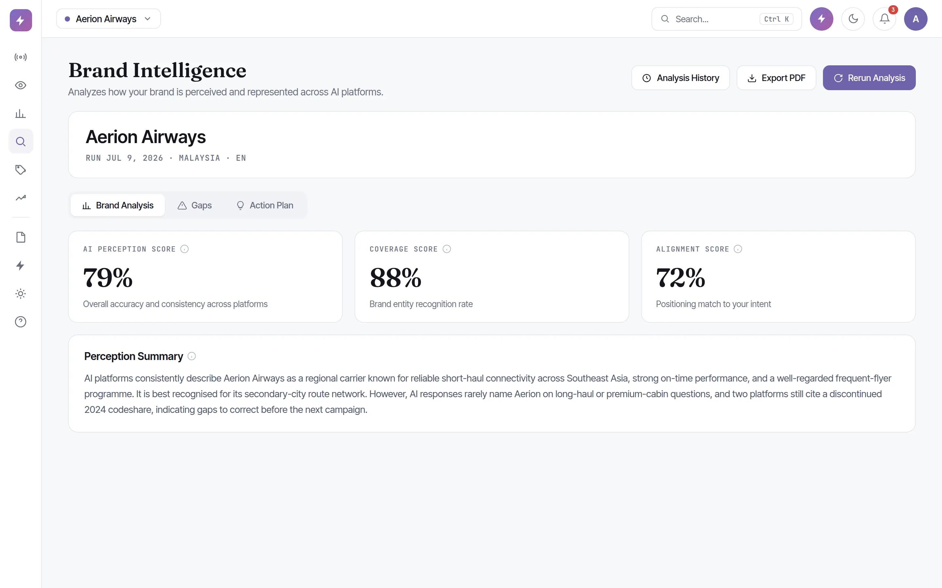This screenshot has height=588, width=942.
Task: Show info for AI Perception Score
Action: (184, 249)
